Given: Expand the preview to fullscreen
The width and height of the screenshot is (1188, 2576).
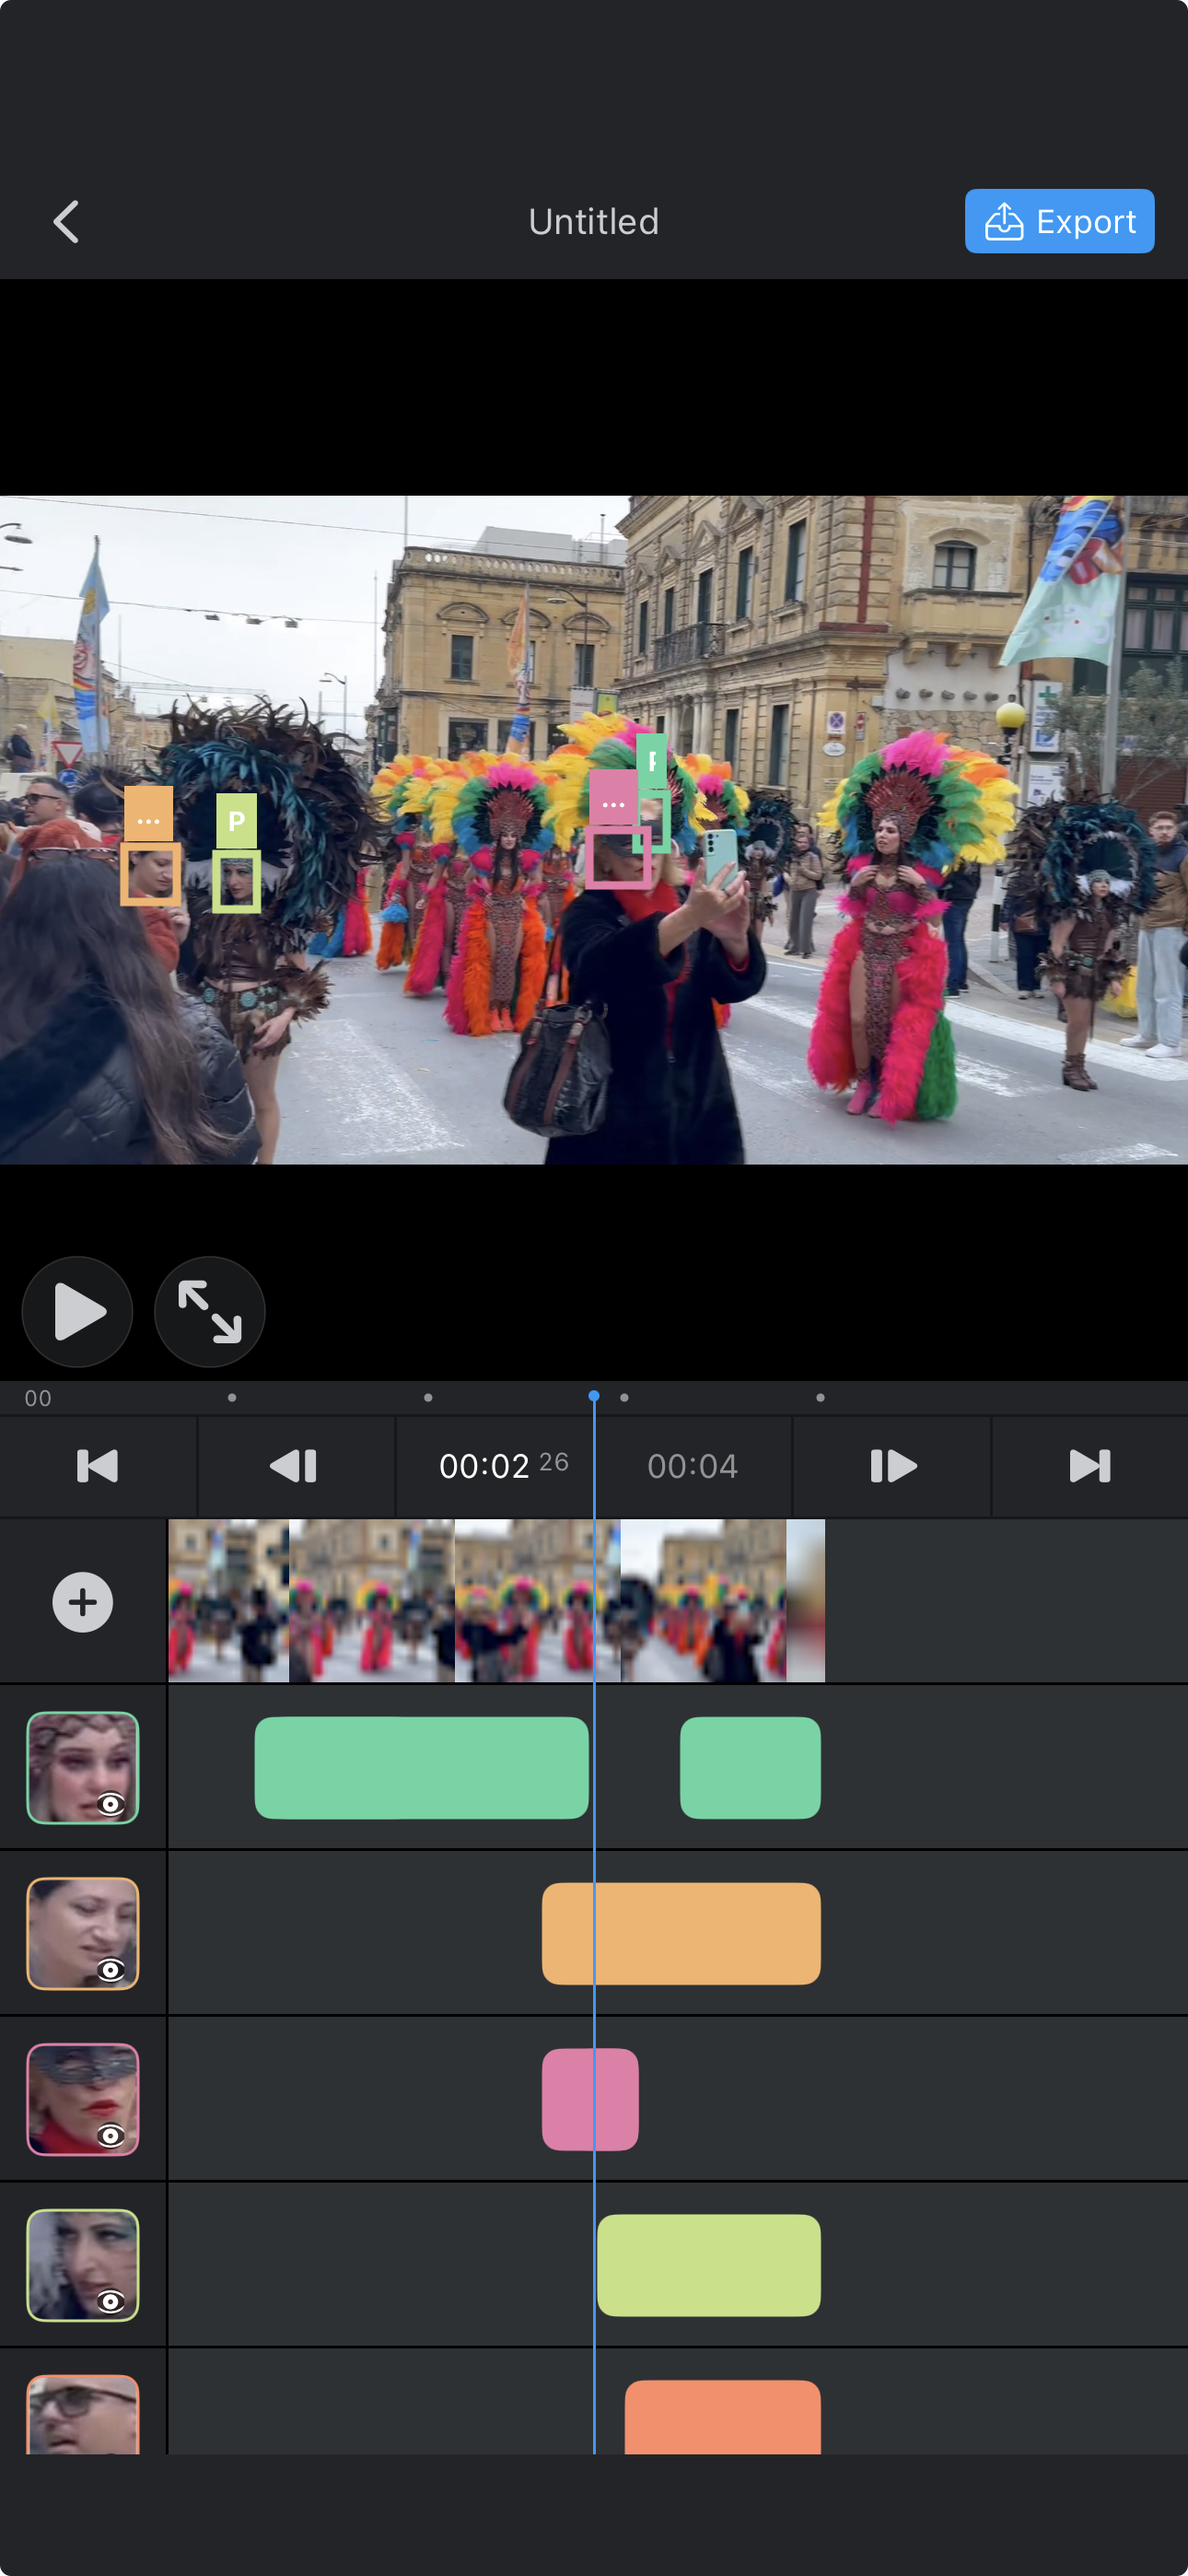Looking at the screenshot, I should click(209, 1311).
